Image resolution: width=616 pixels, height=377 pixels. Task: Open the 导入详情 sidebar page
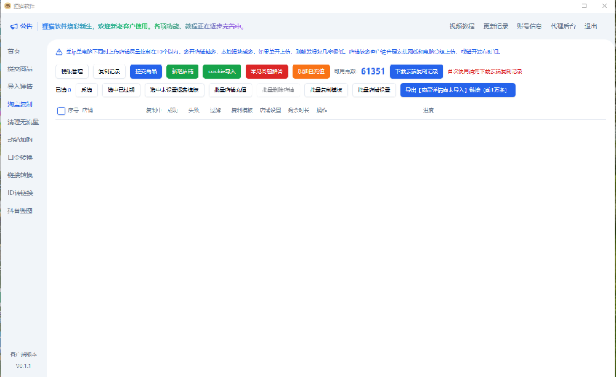coord(20,86)
